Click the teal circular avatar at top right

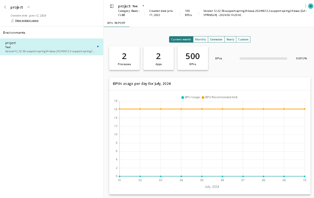pyautogui.click(x=311, y=6)
